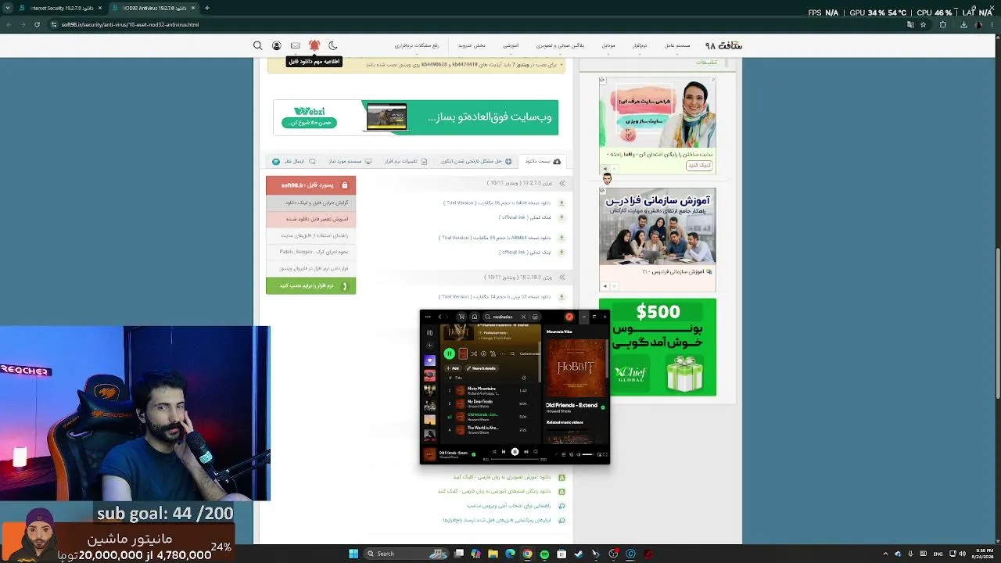Go back in Spotify navigation

point(440,317)
